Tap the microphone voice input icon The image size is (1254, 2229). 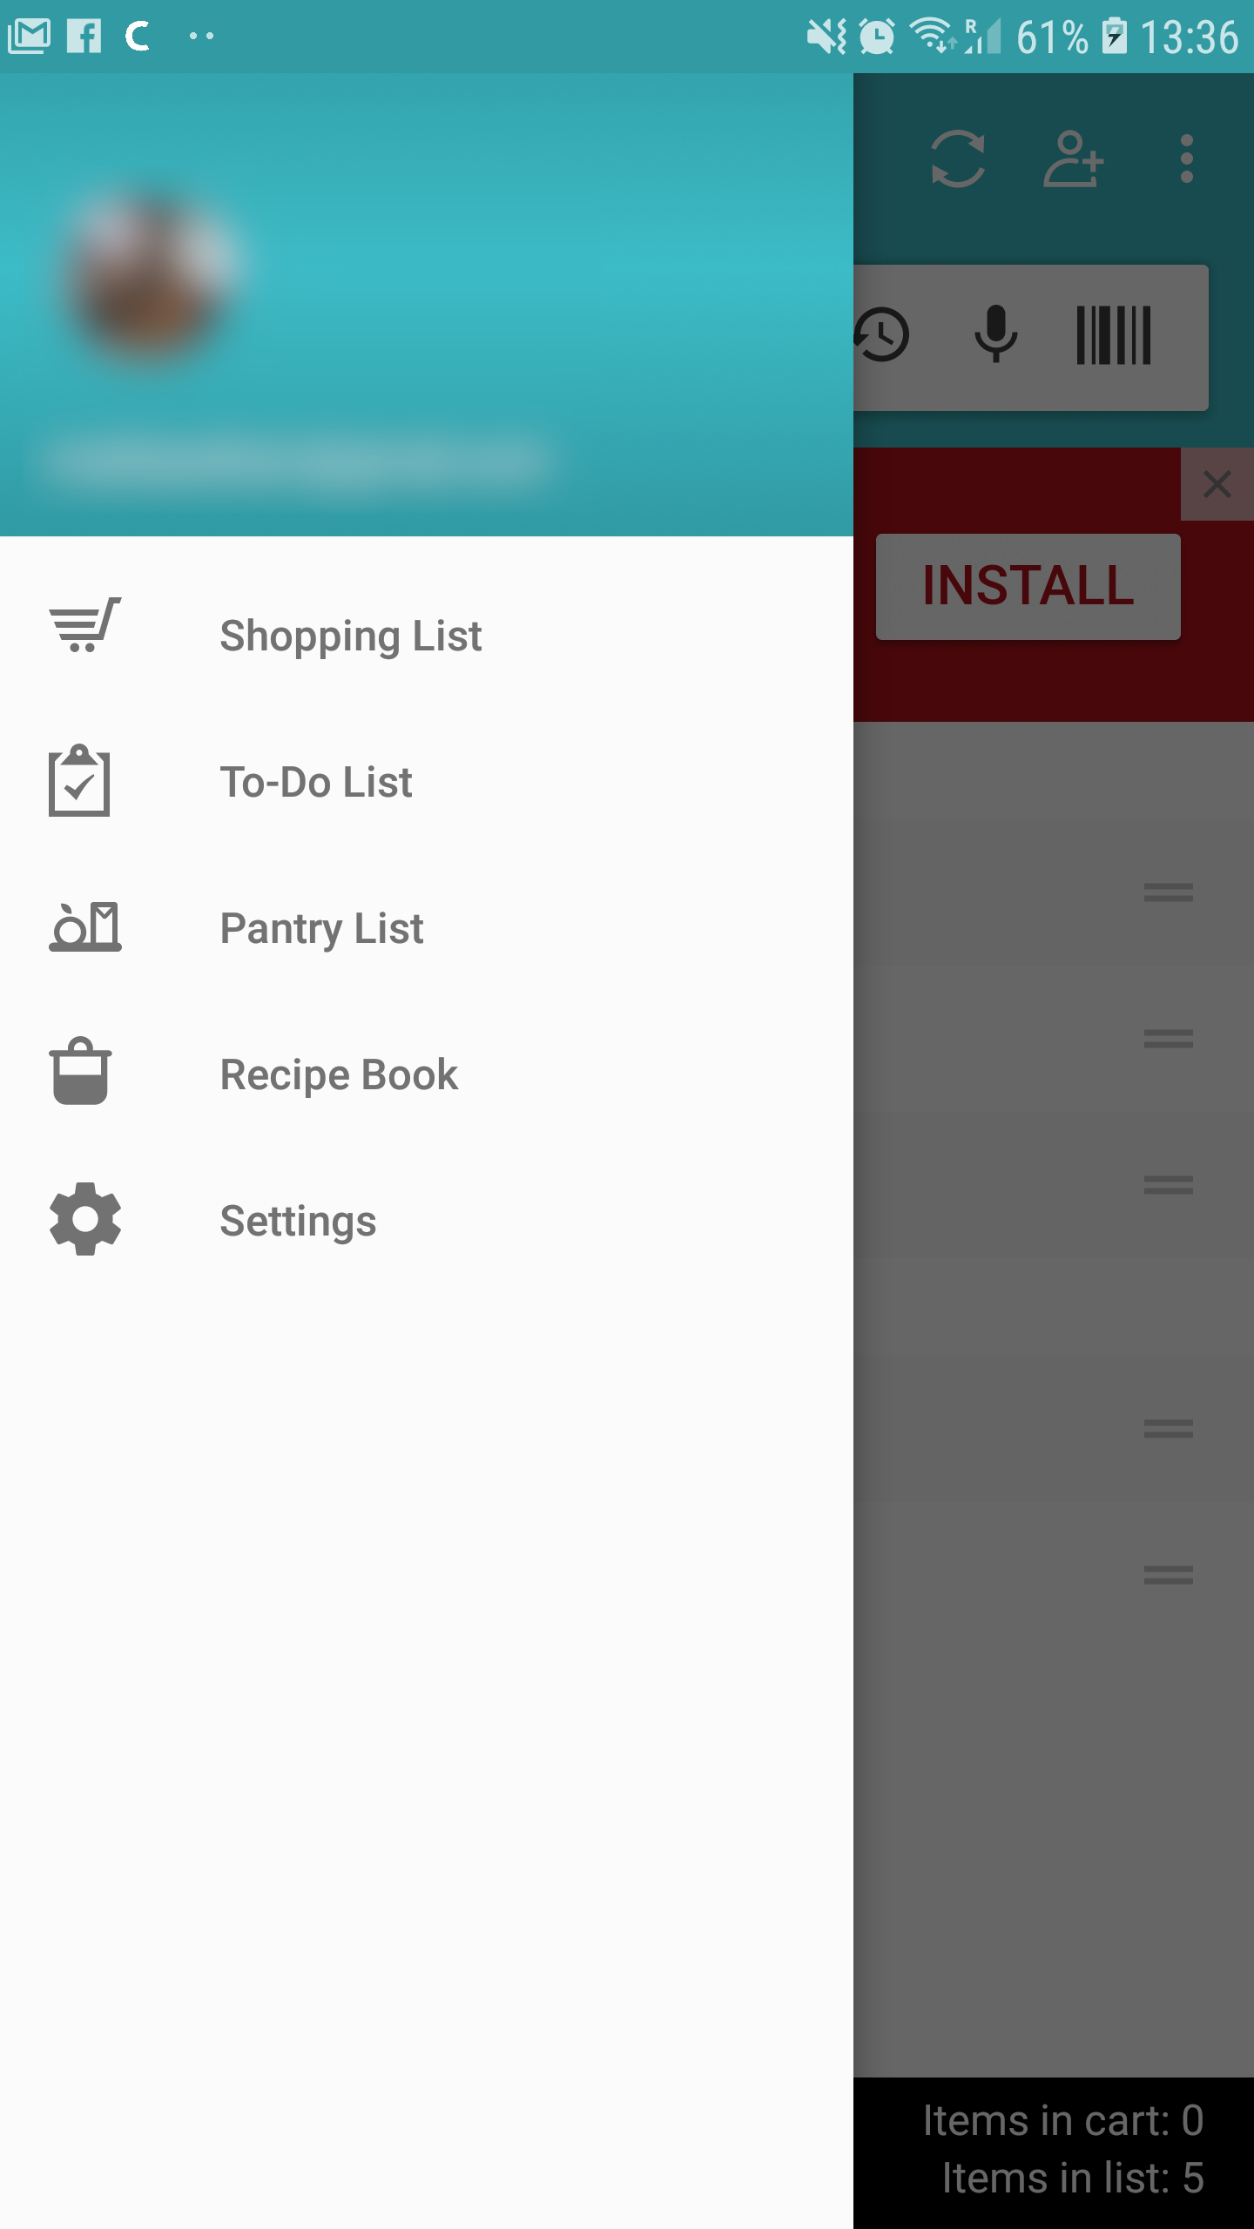coord(996,334)
